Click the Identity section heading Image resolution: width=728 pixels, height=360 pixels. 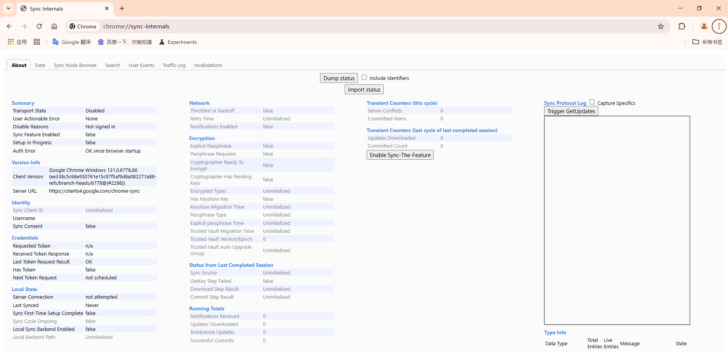coord(21,203)
